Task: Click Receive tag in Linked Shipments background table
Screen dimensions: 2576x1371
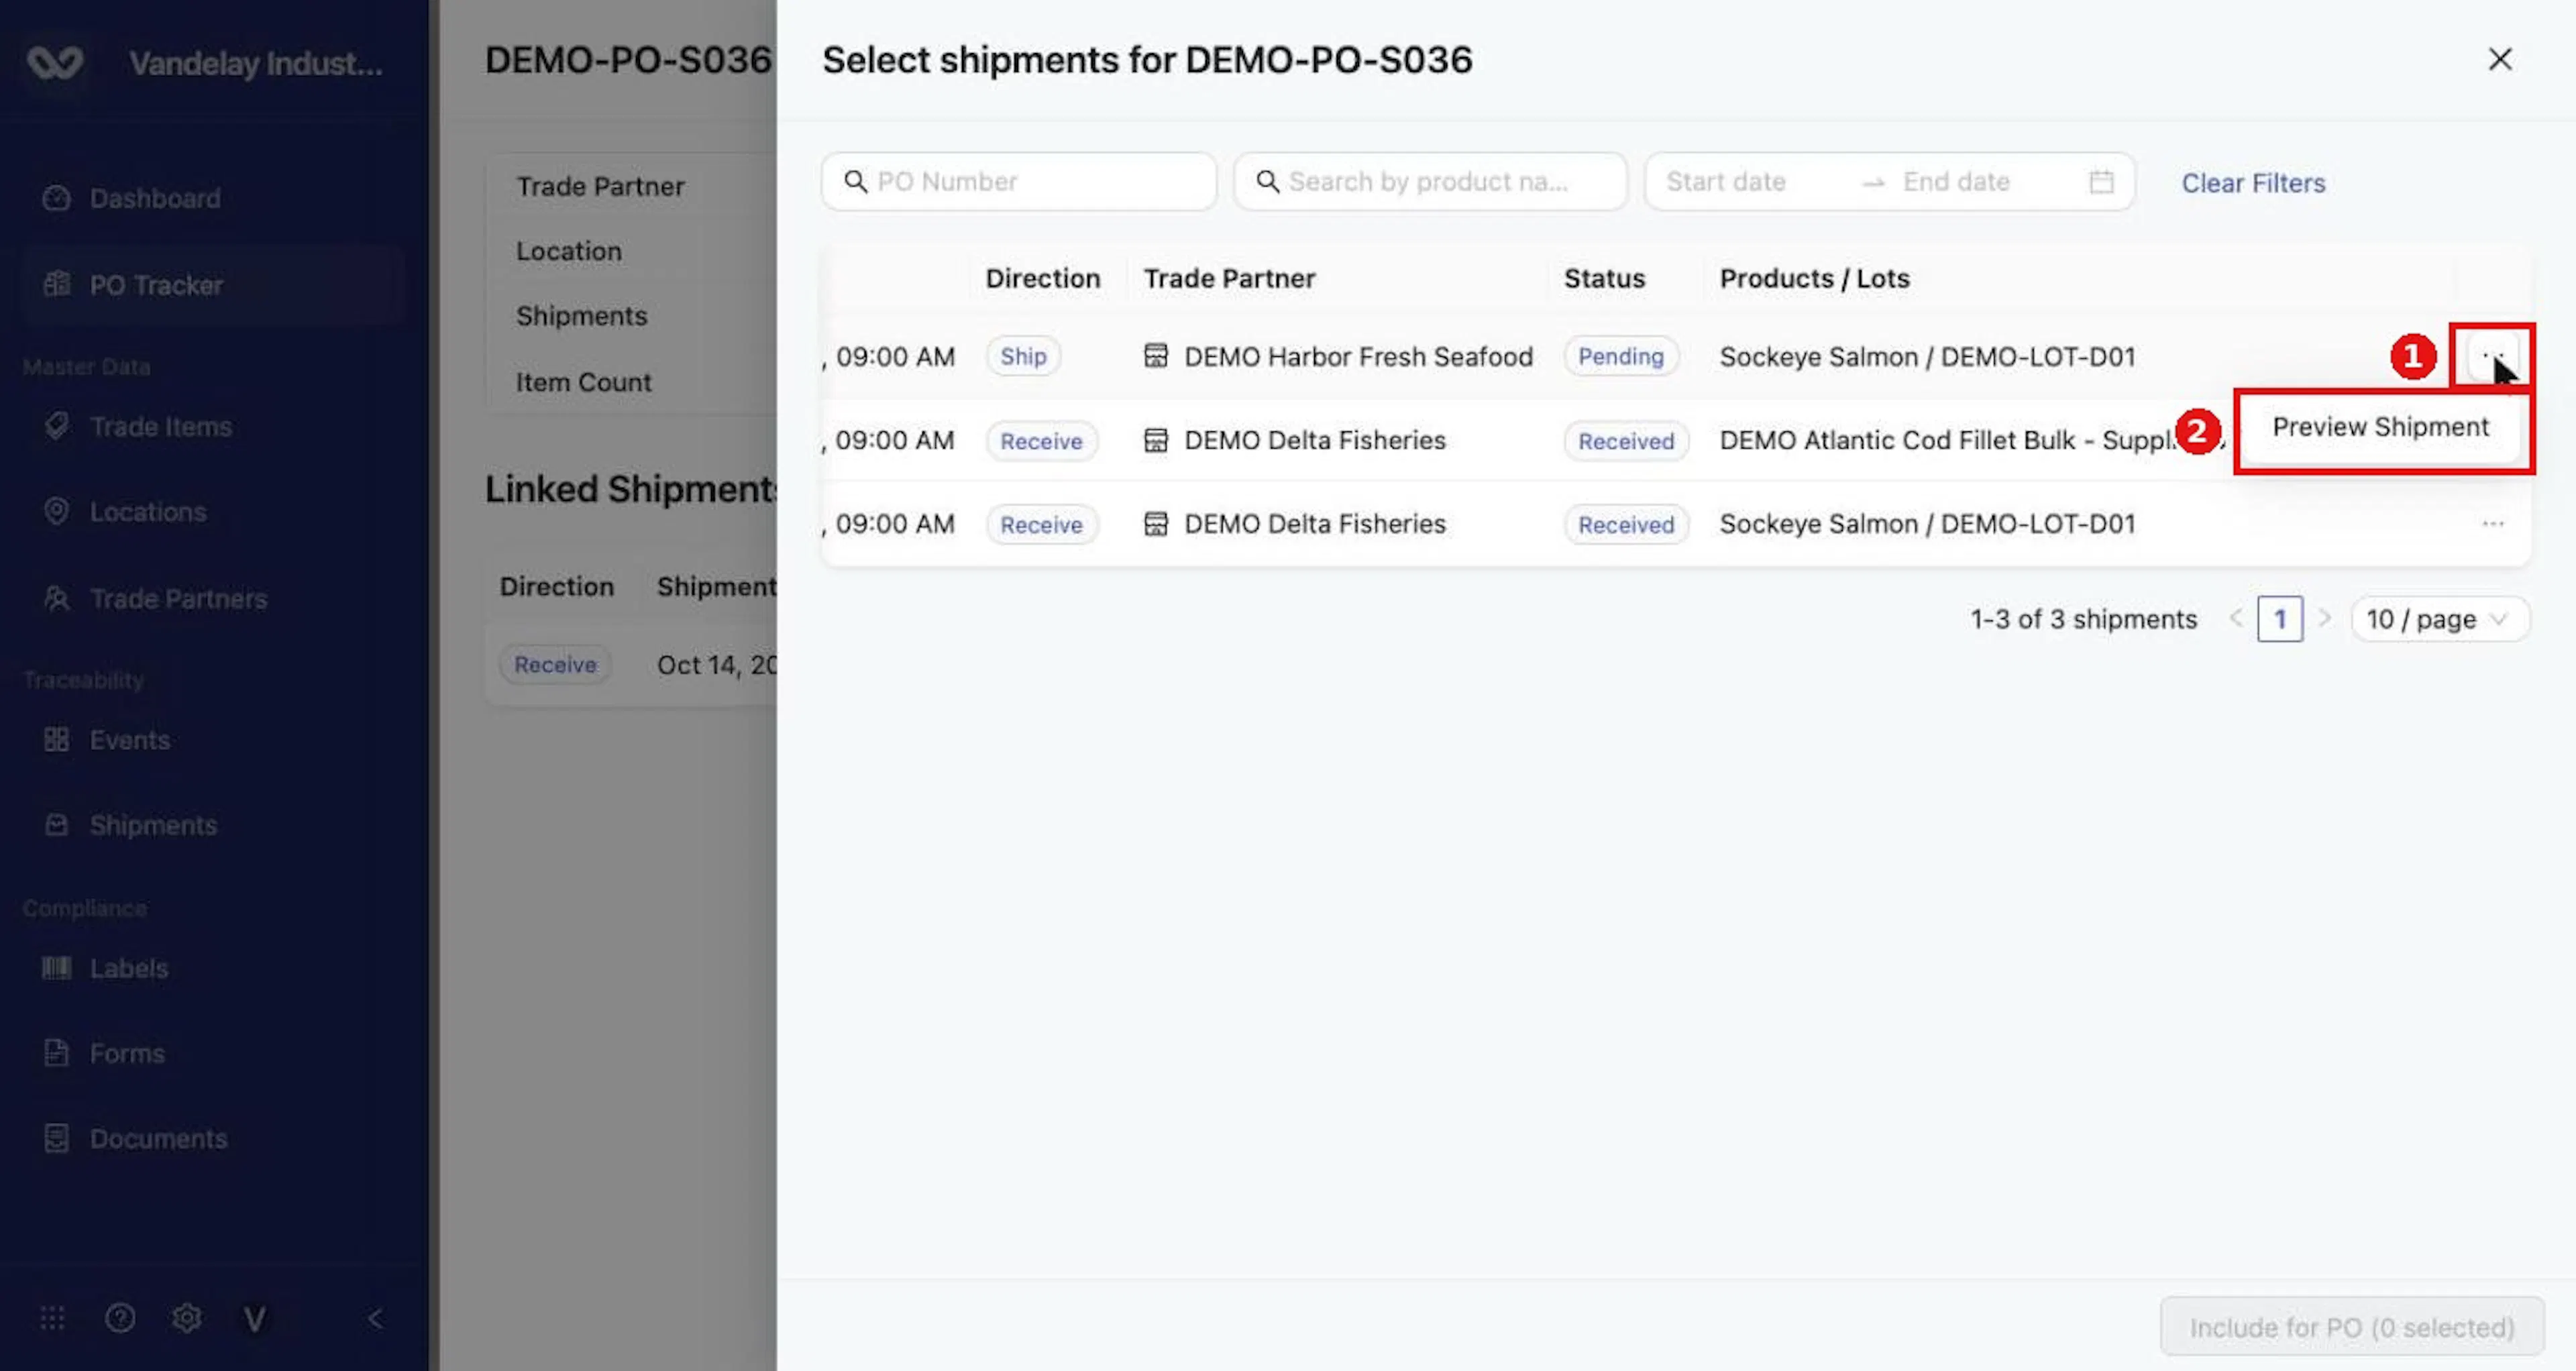Action: (x=555, y=665)
